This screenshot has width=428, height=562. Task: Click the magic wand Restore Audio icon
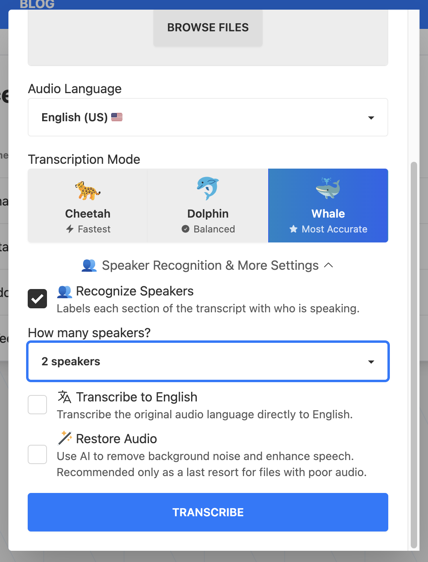point(65,438)
